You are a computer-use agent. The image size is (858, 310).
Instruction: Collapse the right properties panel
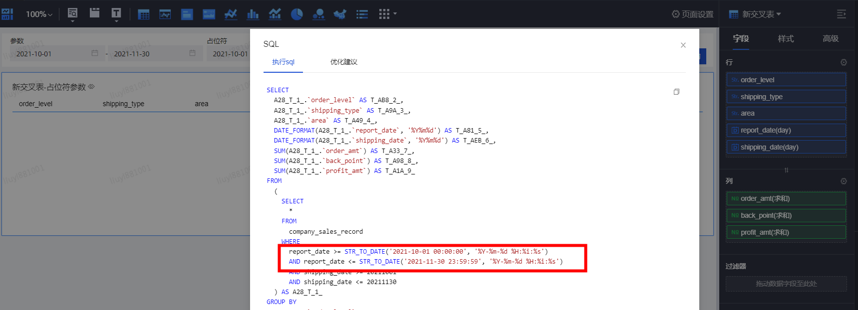tap(841, 14)
